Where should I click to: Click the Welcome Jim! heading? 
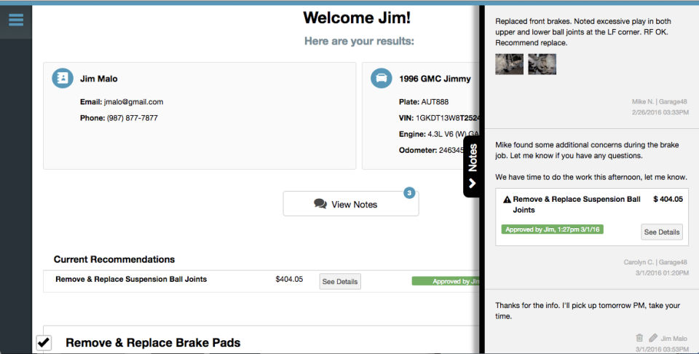tap(357, 17)
